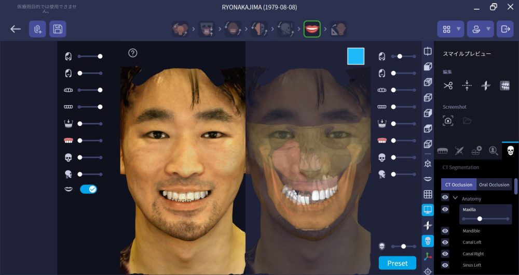Switch to the Oral Occlusion tab
The width and height of the screenshot is (519, 275).
(x=494, y=184)
